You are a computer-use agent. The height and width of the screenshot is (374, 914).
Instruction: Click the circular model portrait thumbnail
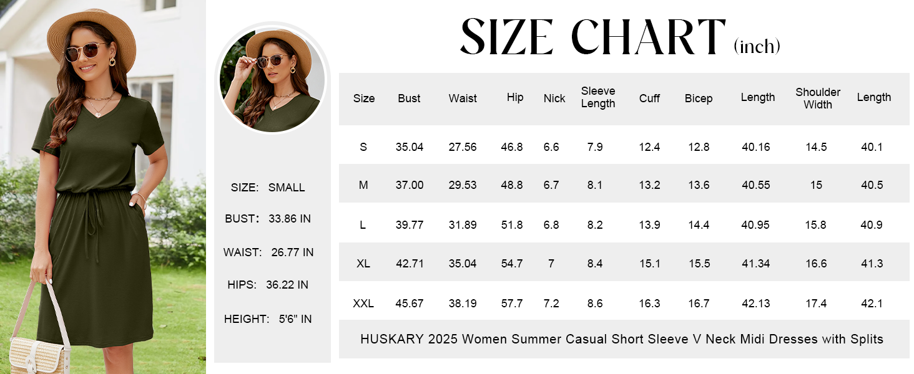coord(272,77)
